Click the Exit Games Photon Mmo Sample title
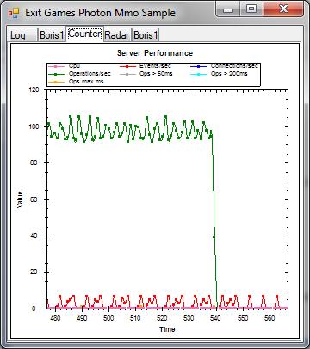This screenshot has height=349, width=310. tap(100, 13)
